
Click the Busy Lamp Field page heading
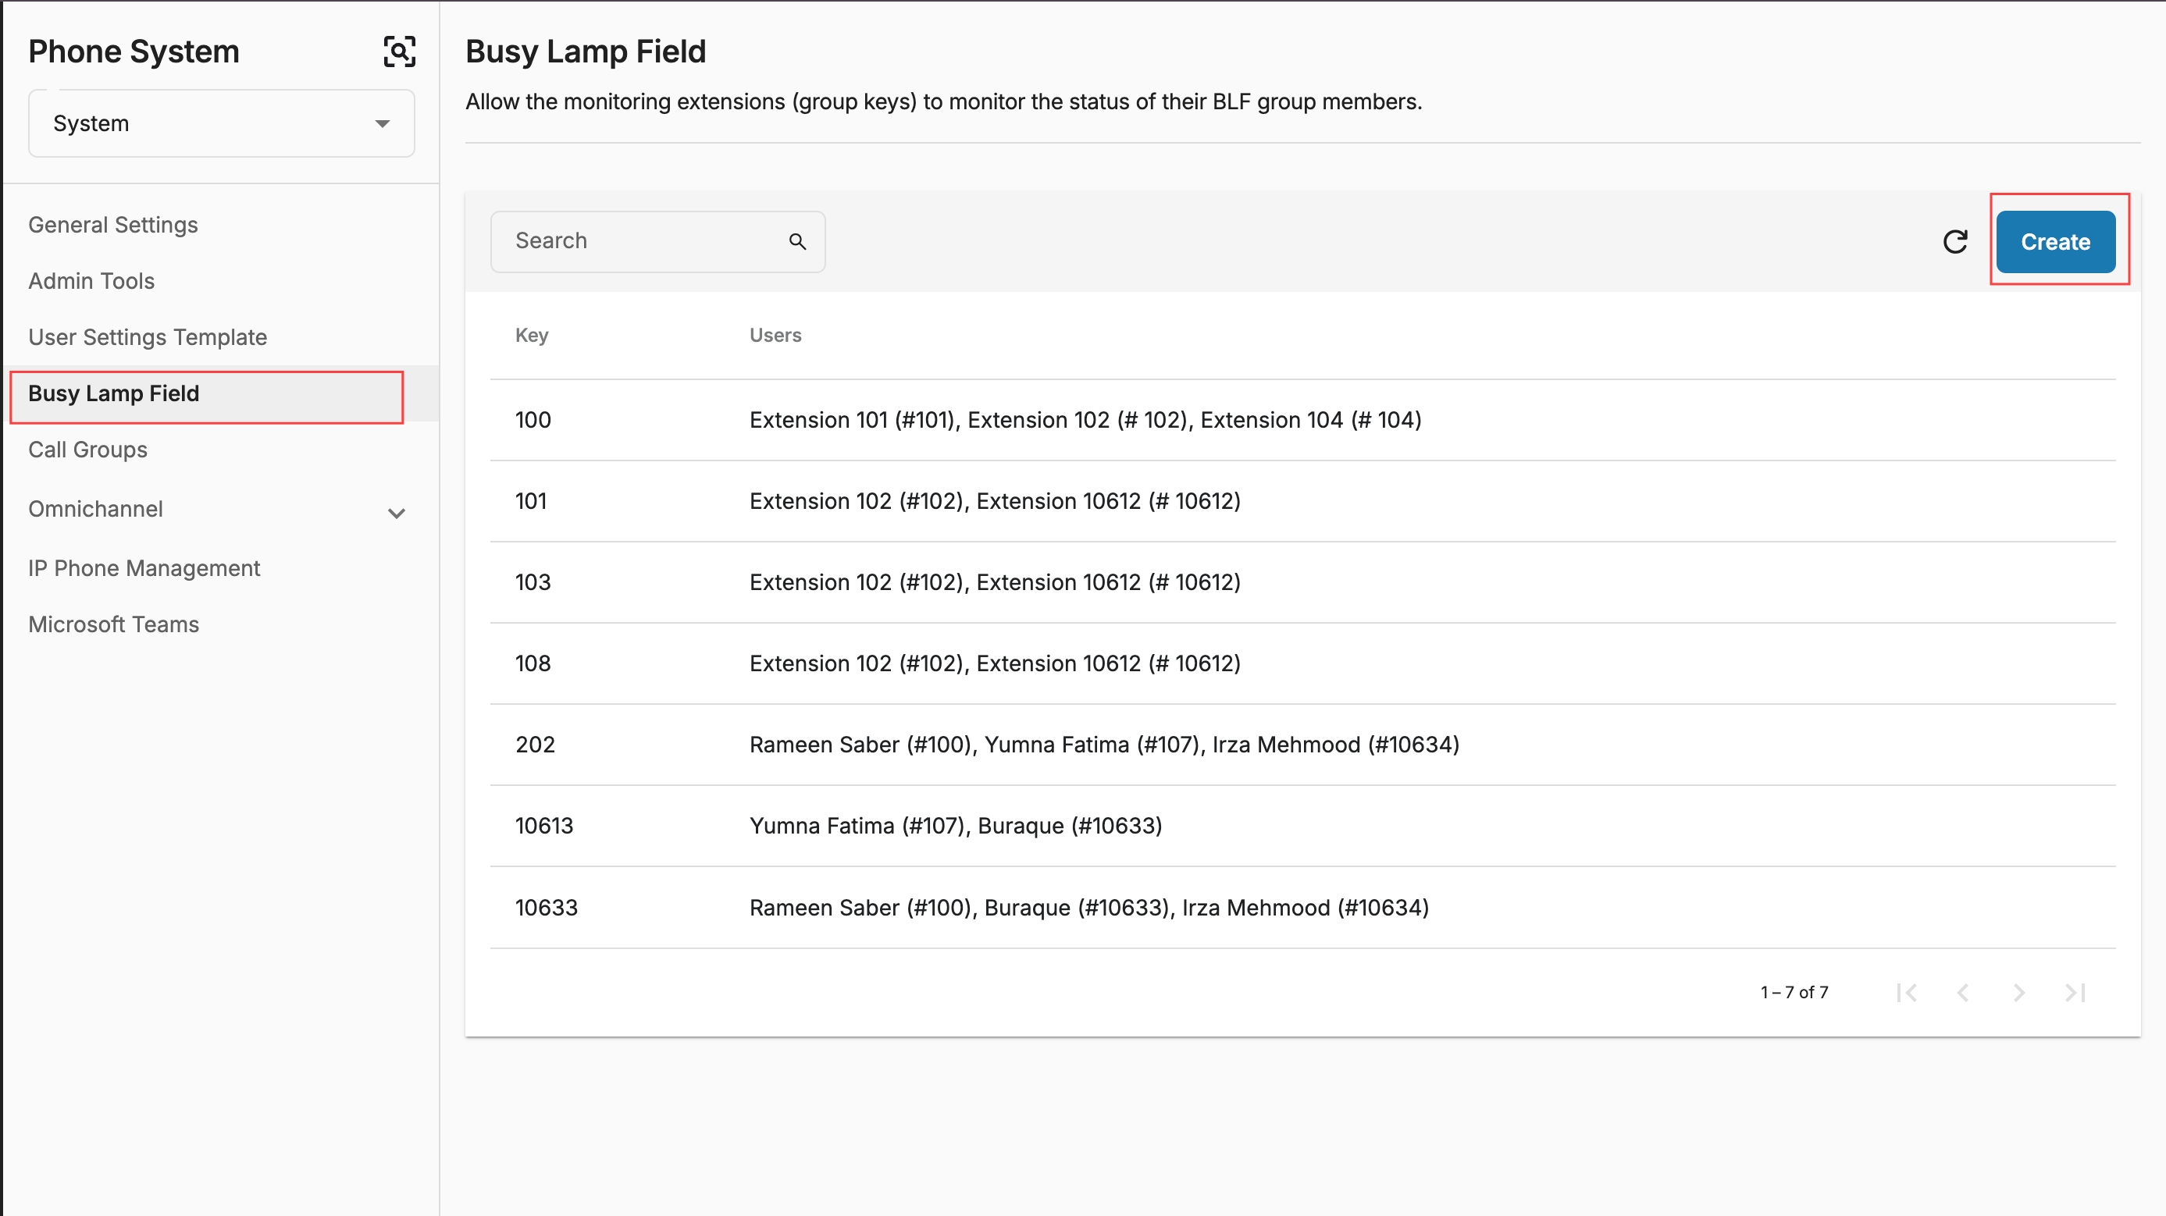[x=586, y=52]
